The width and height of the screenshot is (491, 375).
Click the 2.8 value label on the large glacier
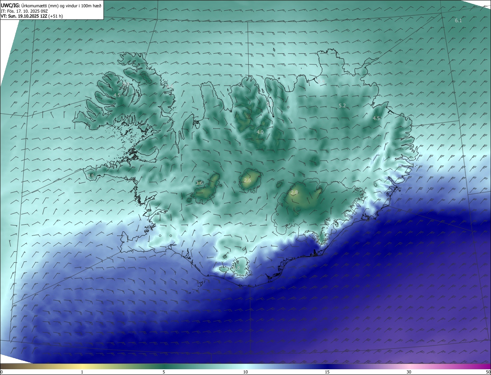(294, 192)
